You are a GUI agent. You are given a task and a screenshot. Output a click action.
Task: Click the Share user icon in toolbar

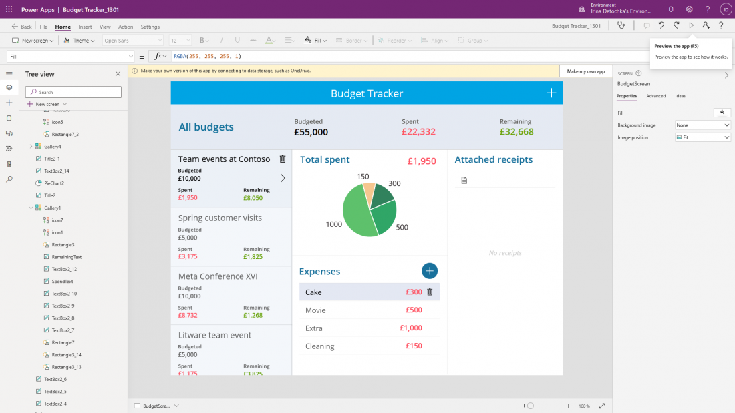706,25
